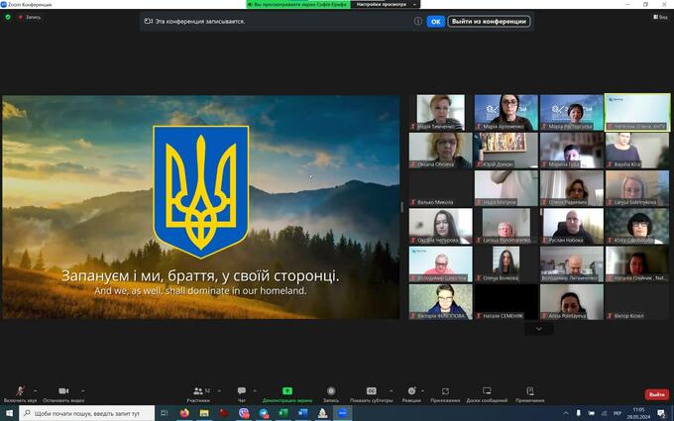Open Viber from the taskbar
The image size is (674, 421).
click(244, 413)
